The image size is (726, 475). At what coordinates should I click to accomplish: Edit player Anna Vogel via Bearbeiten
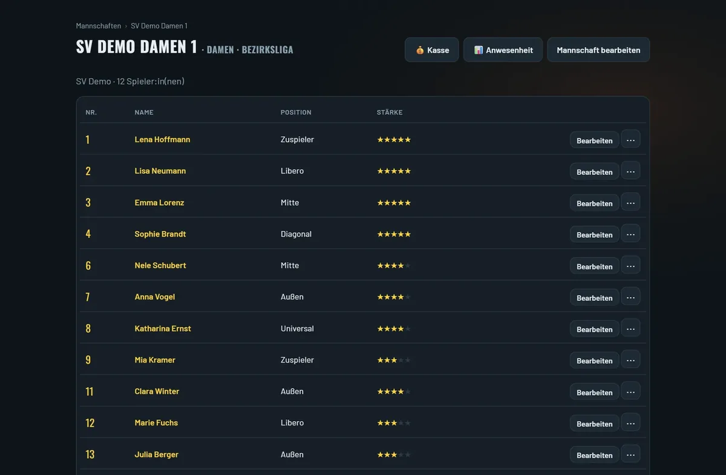tap(594, 297)
